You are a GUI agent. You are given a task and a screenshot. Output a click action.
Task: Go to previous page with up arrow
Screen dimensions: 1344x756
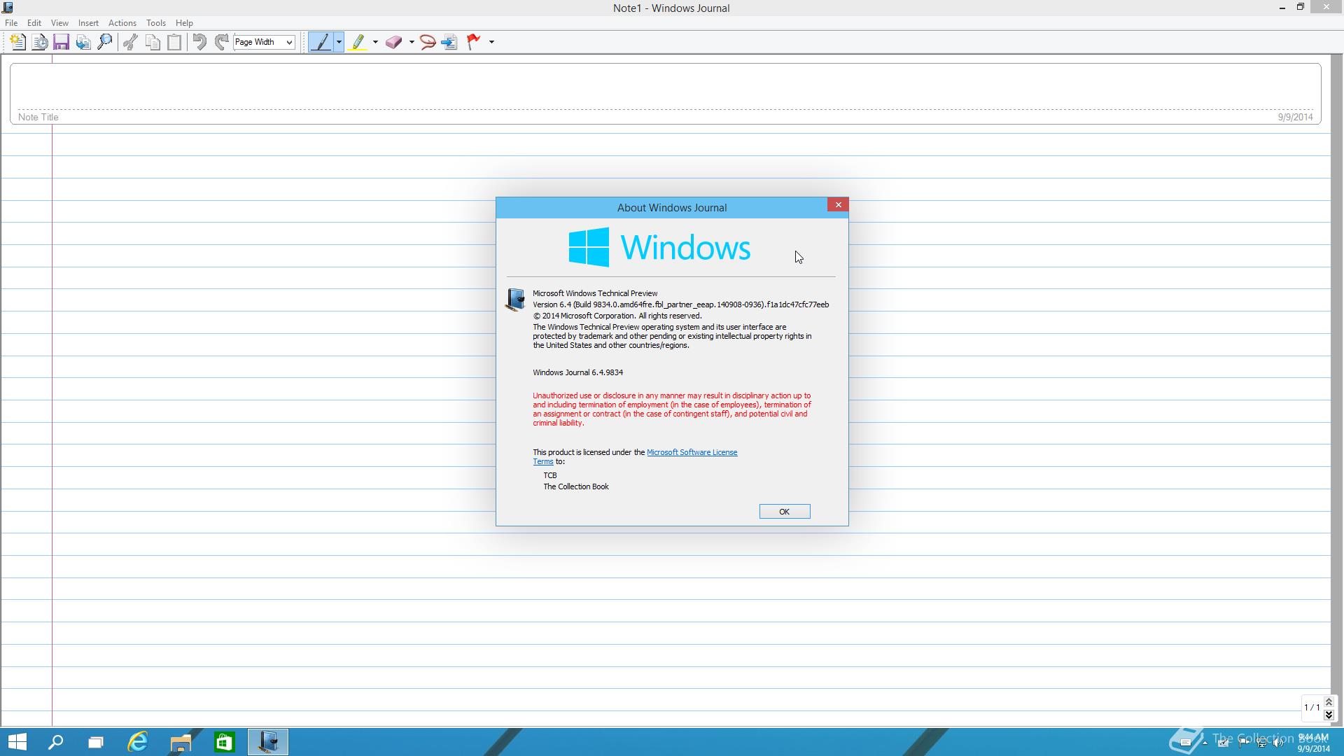point(1329,702)
